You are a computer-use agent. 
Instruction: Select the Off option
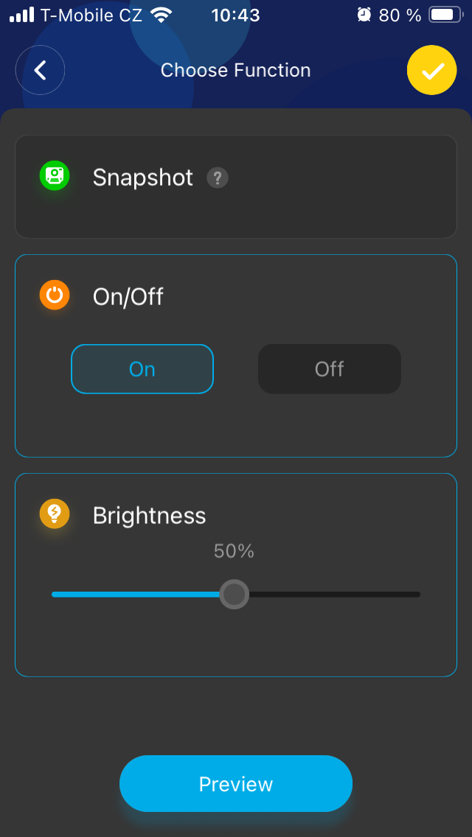tap(329, 369)
